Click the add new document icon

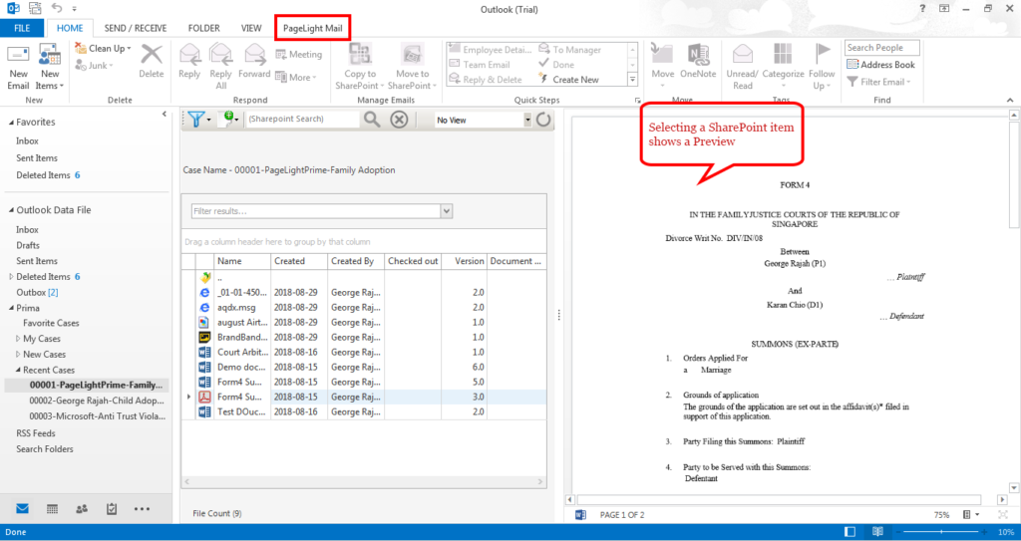[x=228, y=120]
